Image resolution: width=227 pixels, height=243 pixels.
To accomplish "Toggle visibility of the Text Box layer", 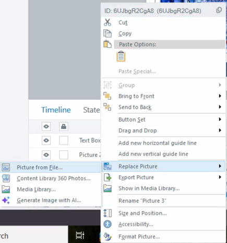I will pyautogui.click(x=46, y=140).
